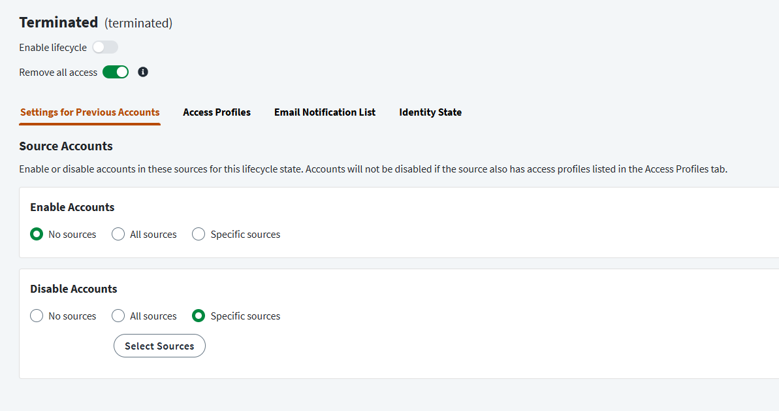Switch to the Access Profiles tab
Image resolution: width=779 pixels, height=411 pixels.
tap(217, 112)
